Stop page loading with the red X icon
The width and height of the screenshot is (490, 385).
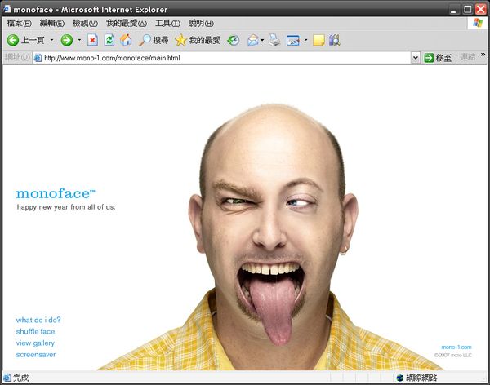(92, 40)
